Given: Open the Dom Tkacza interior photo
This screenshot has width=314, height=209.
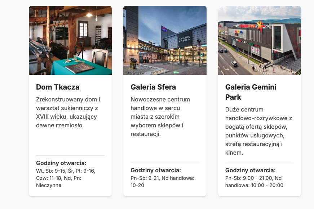Looking at the screenshot, I should coord(70,40).
